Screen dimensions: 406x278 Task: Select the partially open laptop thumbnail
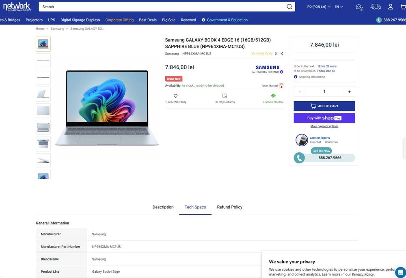[x=43, y=161]
